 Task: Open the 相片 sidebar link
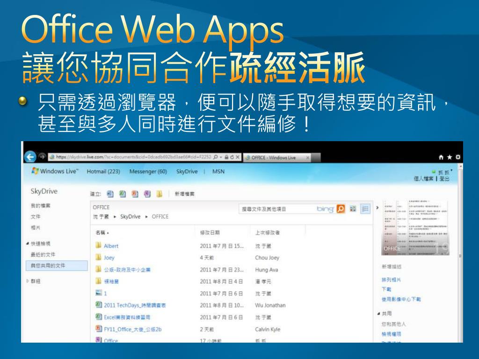36,228
